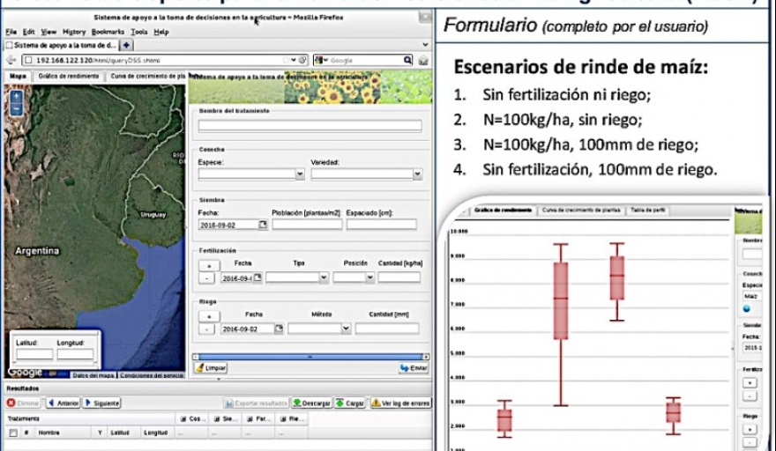Click the Descargar button
776x451 pixels.
point(311,403)
